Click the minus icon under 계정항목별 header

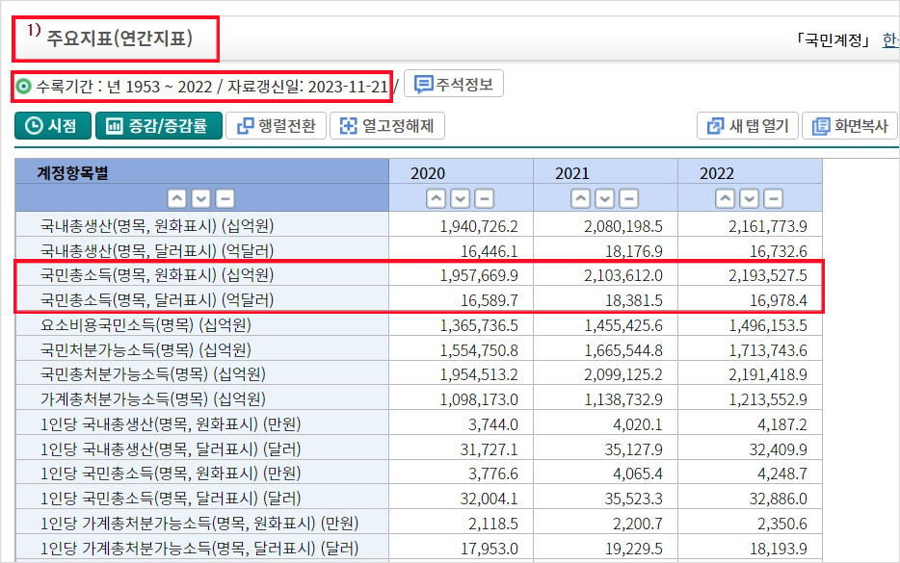click(x=225, y=199)
